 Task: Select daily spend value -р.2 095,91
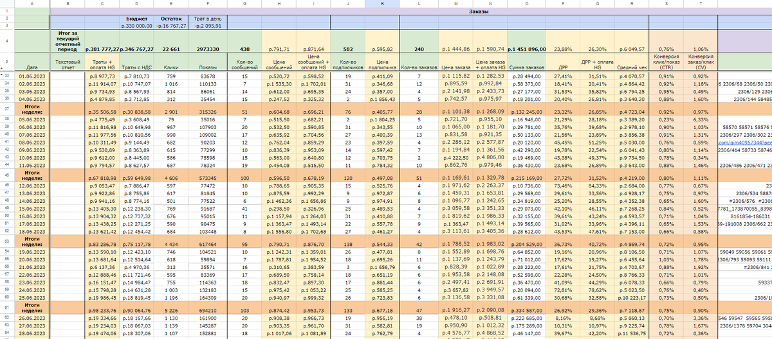[209, 26]
